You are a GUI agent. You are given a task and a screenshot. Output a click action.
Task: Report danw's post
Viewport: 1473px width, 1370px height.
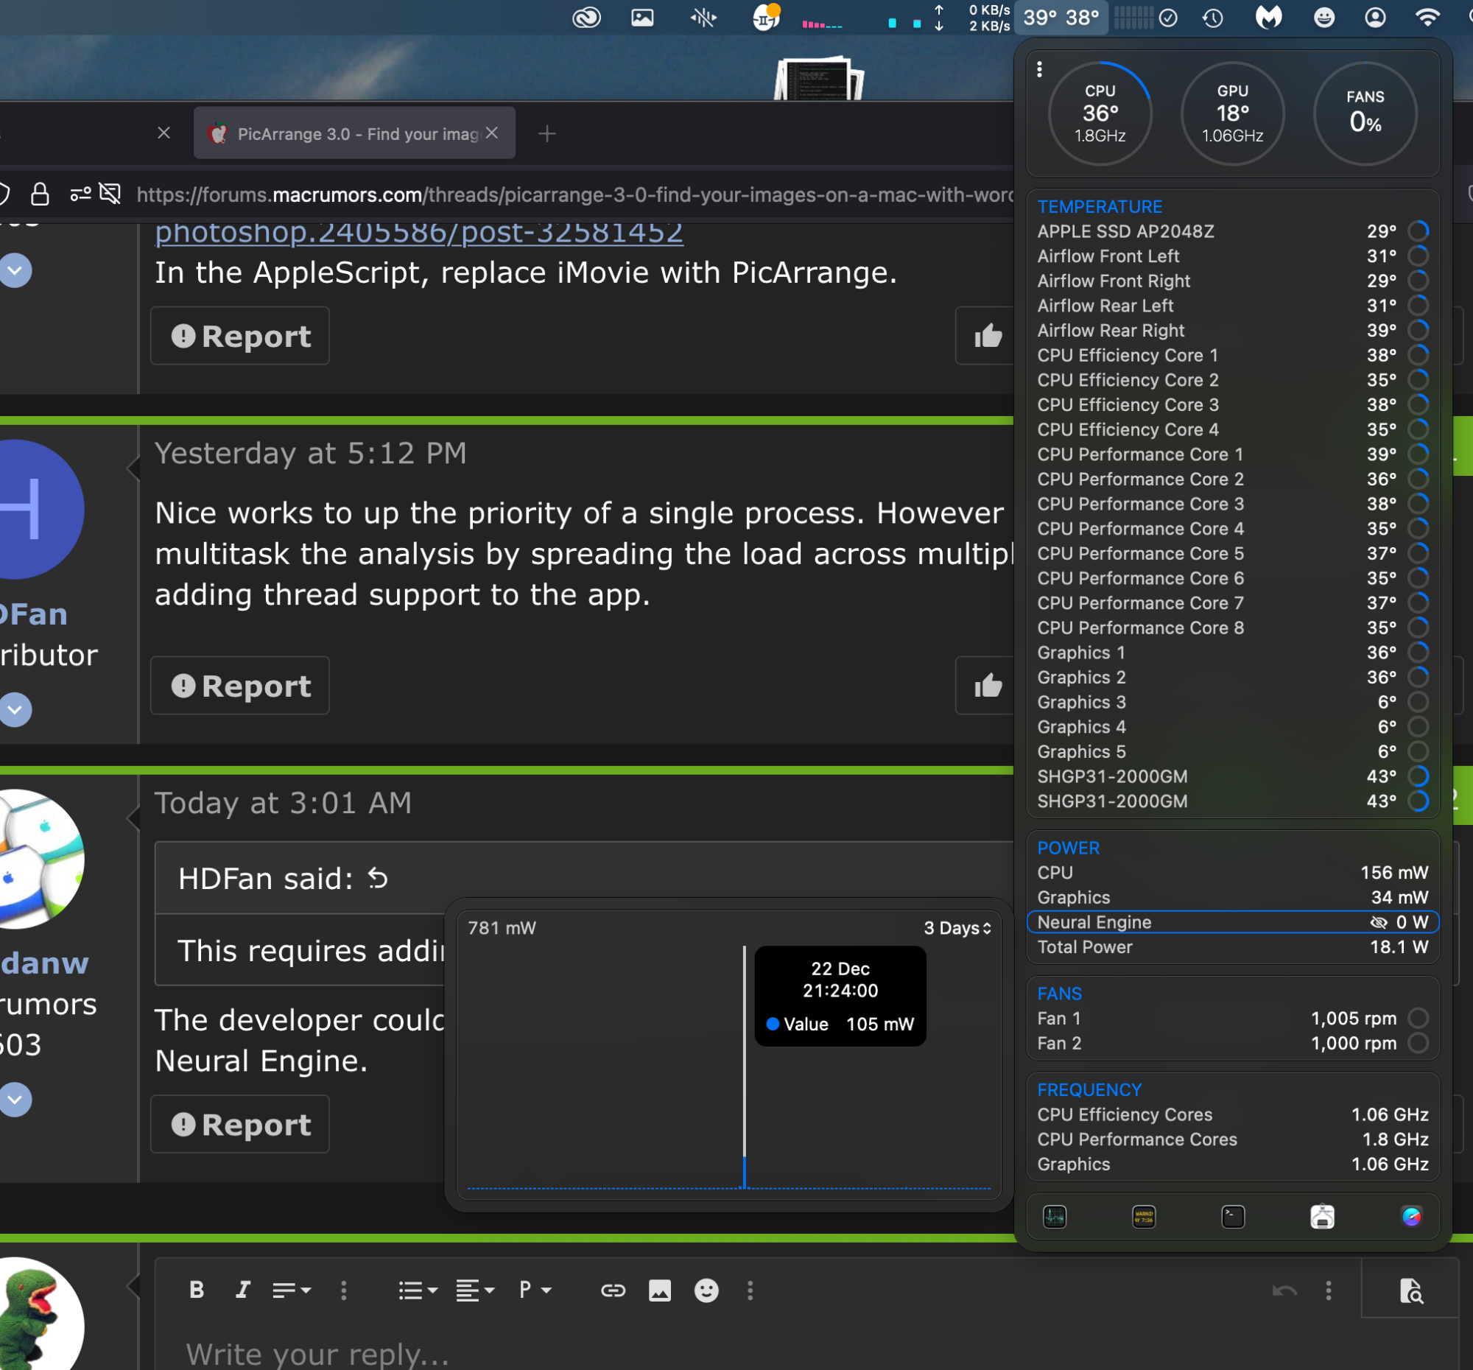click(240, 1124)
